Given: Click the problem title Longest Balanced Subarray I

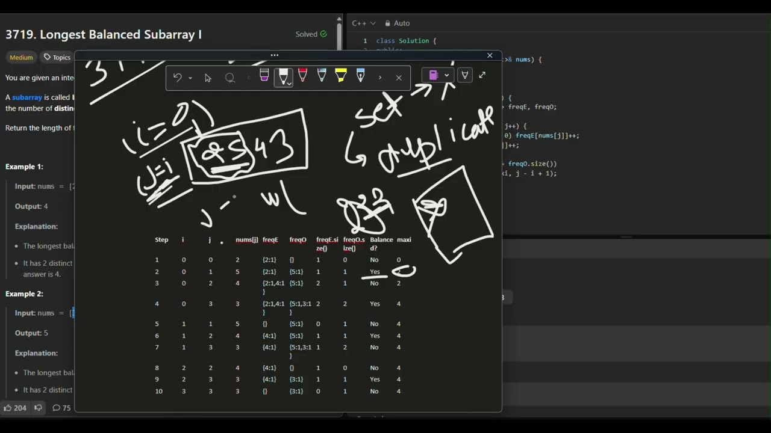Looking at the screenshot, I should (104, 34).
